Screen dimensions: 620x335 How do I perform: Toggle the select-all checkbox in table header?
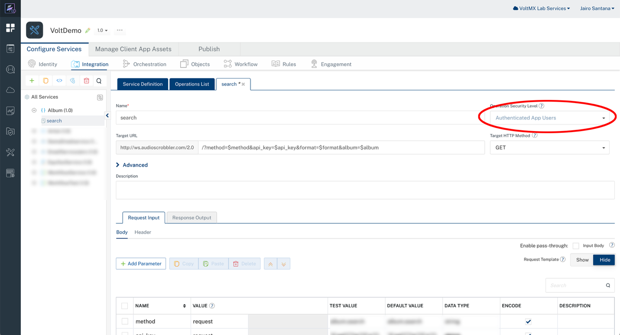pos(125,306)
